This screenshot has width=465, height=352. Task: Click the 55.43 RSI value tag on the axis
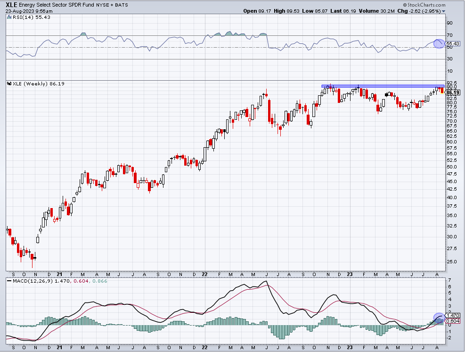pyautogui.click(x=453, y=44)
